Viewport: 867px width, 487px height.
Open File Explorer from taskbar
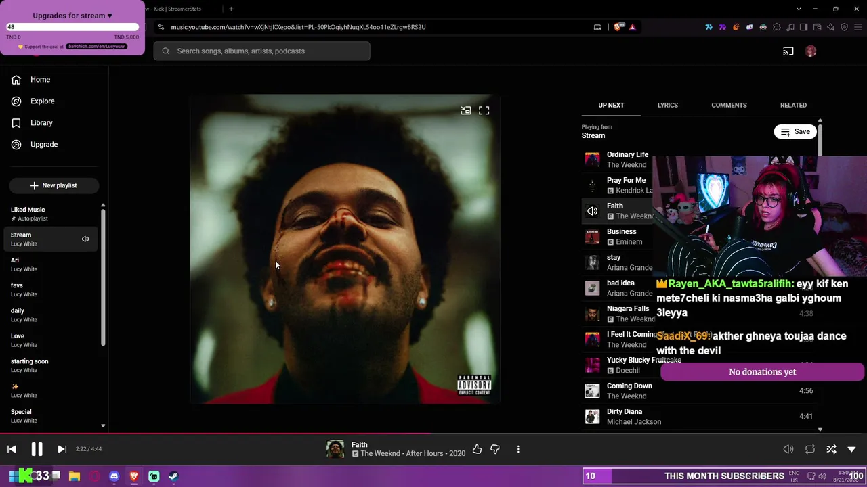click(75, 476)
